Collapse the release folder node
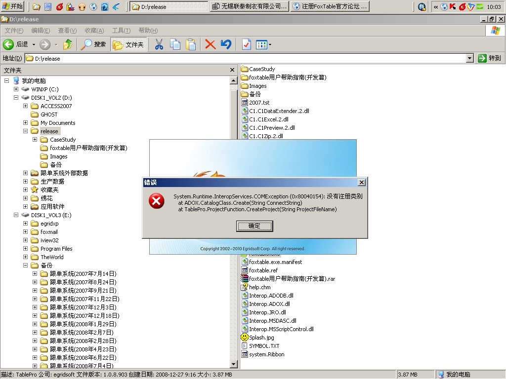 [25, 131]
